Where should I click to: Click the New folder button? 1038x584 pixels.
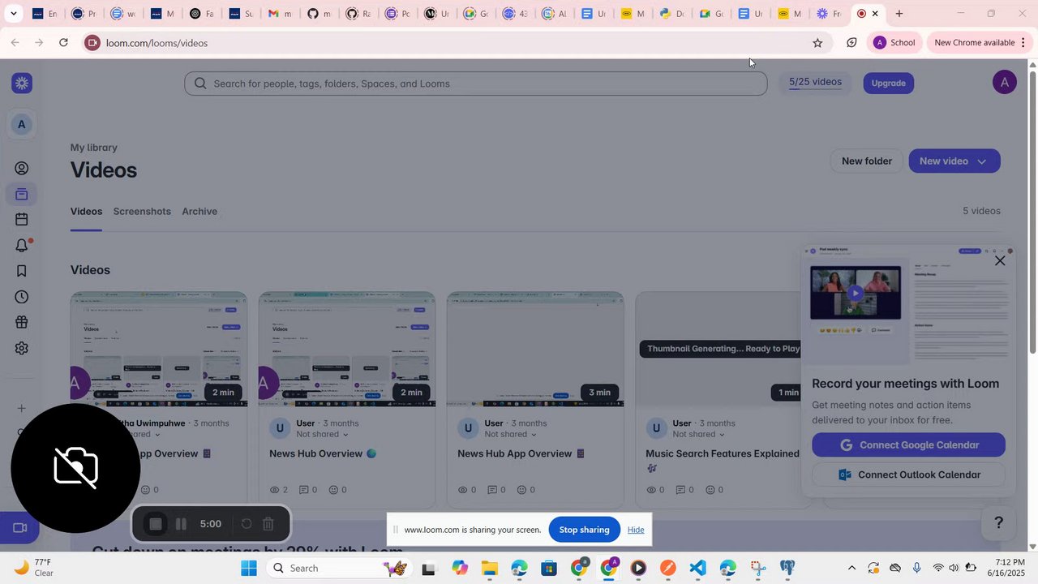(x=867, y=161)
